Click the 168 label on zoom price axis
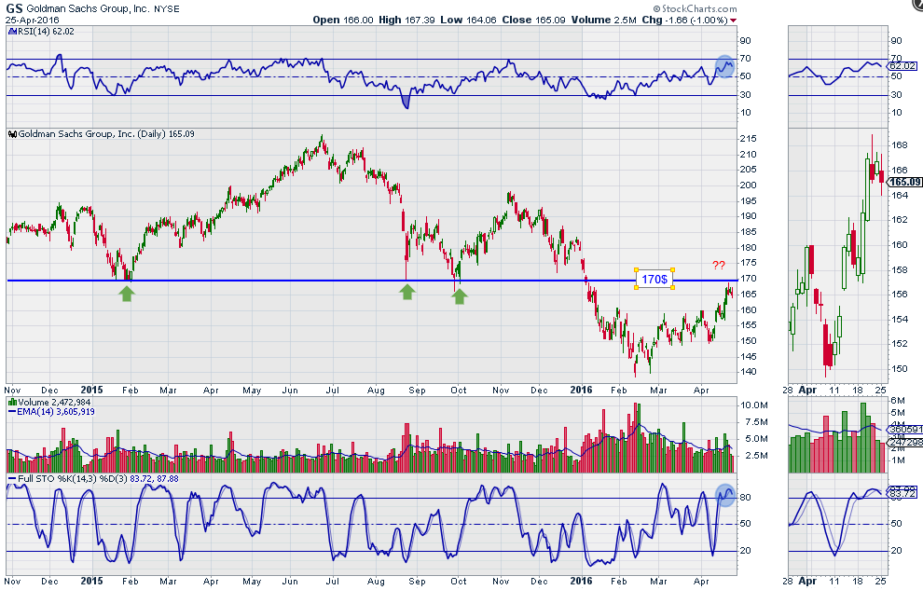The width and height of the screenshot is (923, 590). tap(900, 145)
